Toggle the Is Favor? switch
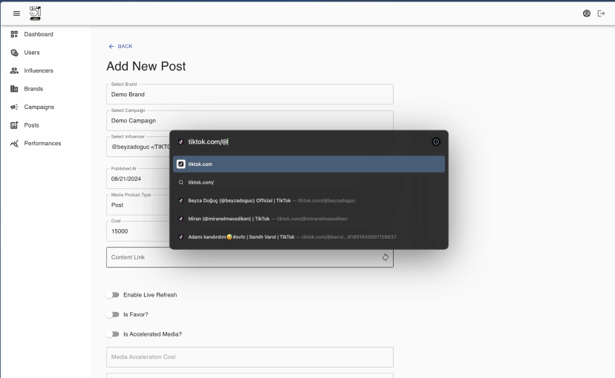This screenshot has height=378, width=615. tap(113, 314)
